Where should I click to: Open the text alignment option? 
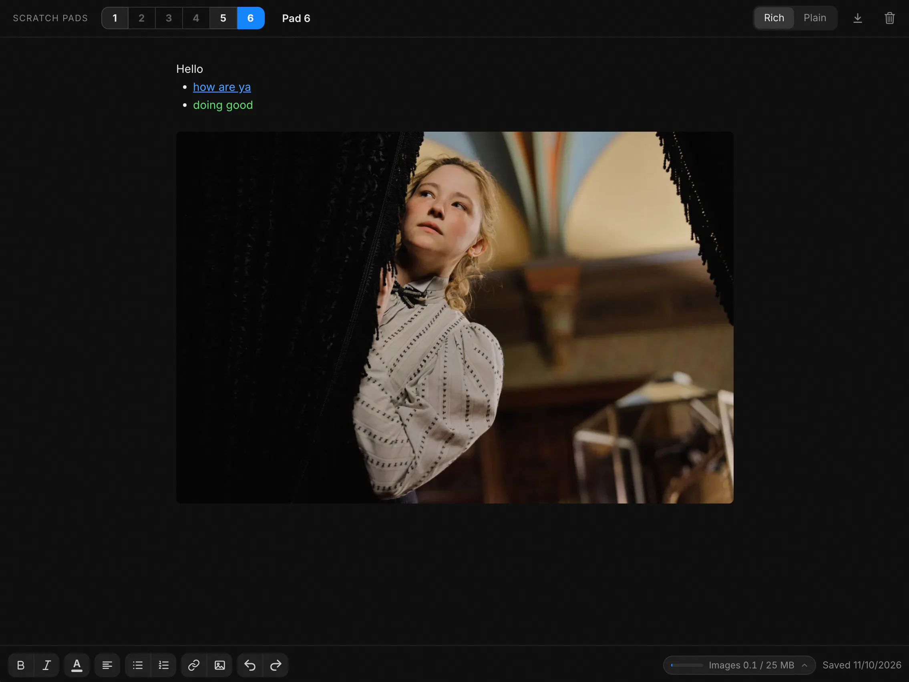(x=107, y=665)
